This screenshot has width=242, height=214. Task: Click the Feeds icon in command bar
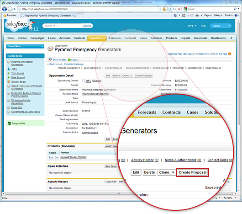tap(184, 15)
